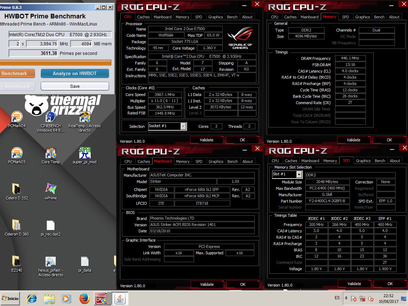
Task: Click Save in HWBOT Prime window
Action: (x=75, y=86)
